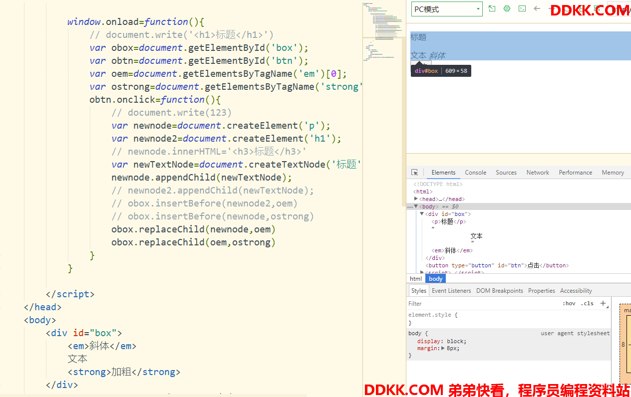Click the <em>斜体</em> line in editor
This screenshot has width=631, height=397.
point(102,346)
